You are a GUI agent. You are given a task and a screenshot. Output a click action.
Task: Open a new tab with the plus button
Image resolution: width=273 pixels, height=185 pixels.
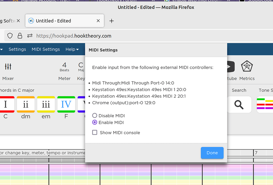pyautogui.click(x=112, y=21)
